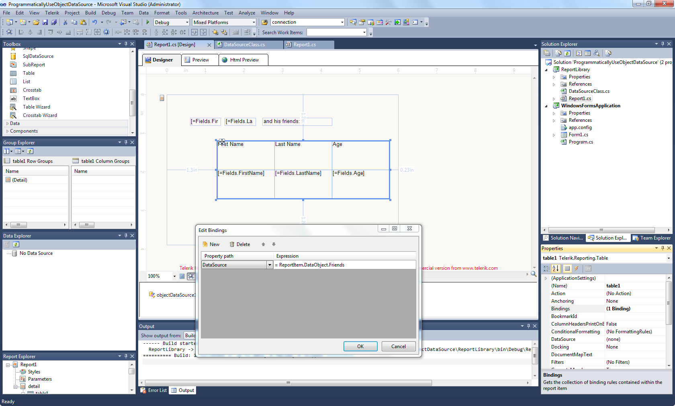The width and height of the screenshot is (675, 406).
Task: Click OK in the Edit Bindings dialog
Action: pos(360,347)
